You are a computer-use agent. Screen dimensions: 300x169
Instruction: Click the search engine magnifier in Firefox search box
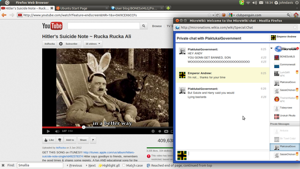pyautogui.click(x=288, y=15)
